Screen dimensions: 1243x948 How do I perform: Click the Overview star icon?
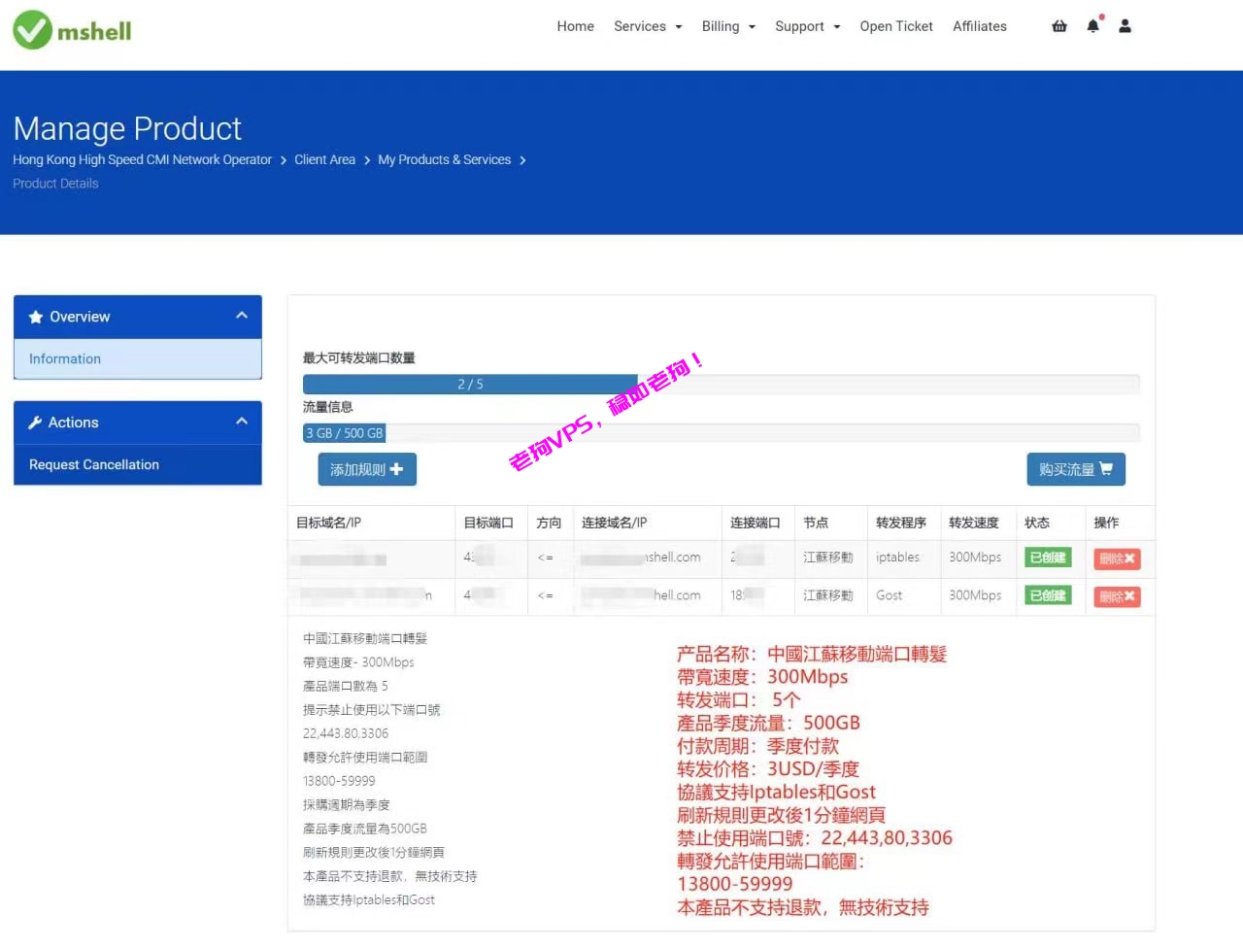pos(36,317)
